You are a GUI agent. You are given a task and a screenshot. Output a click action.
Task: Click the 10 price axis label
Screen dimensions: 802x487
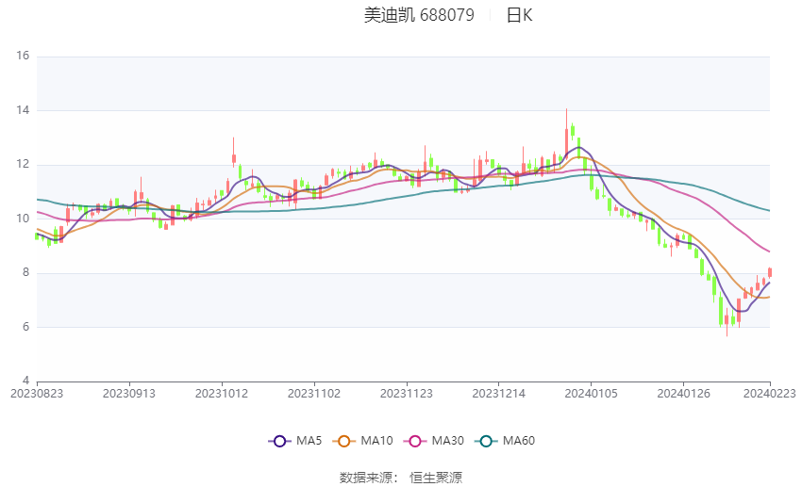click(23, 219)
